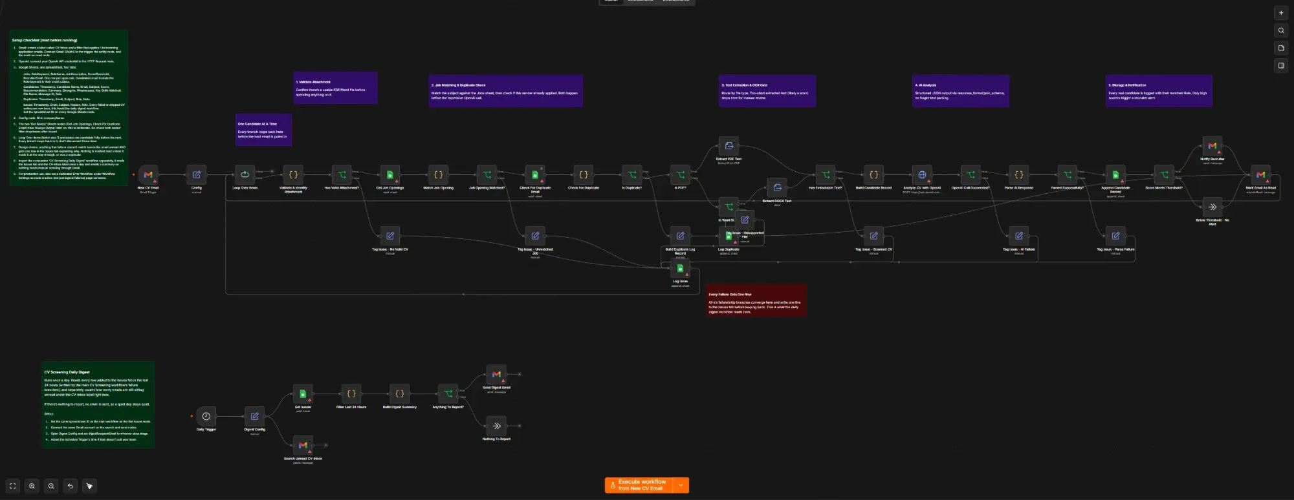This screenshot has width=1294, height=500.
Task: Select the Nothing To Report no-op node
Action: [496, 426]
